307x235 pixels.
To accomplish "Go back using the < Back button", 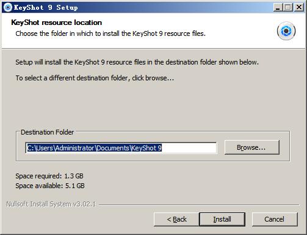I will coord(176,219).
